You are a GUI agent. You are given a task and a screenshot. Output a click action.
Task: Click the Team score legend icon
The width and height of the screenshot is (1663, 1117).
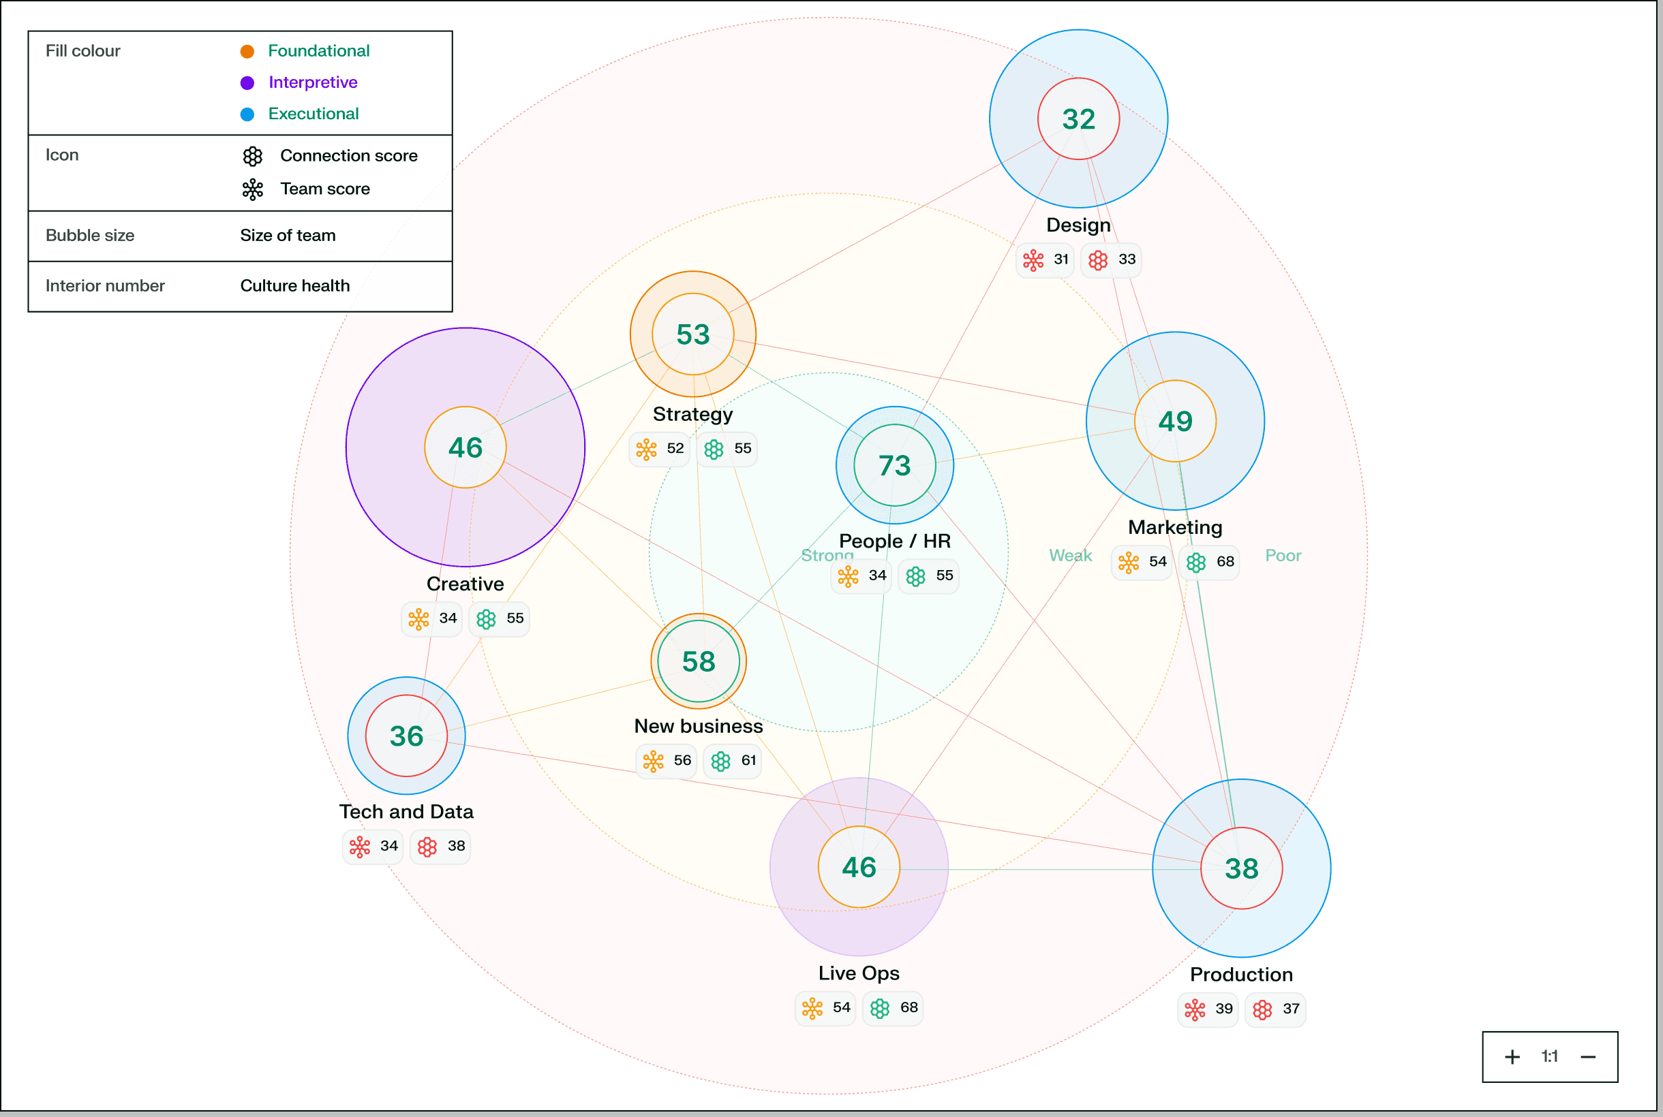pyautogui.click(x=253, y=189)
